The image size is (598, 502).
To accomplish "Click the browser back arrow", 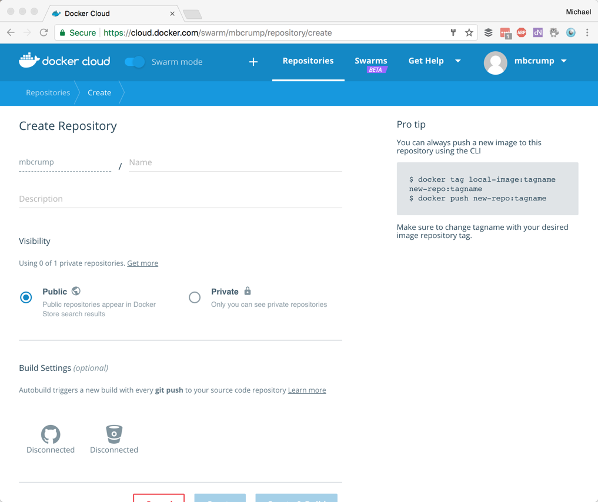I will point(11,33).
